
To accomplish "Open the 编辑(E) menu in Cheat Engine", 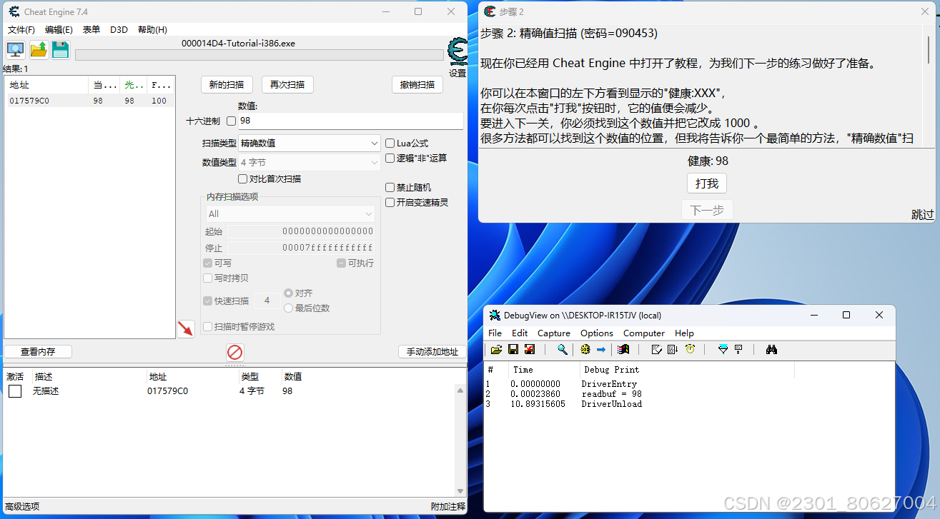I will click(x=59, y=29).
